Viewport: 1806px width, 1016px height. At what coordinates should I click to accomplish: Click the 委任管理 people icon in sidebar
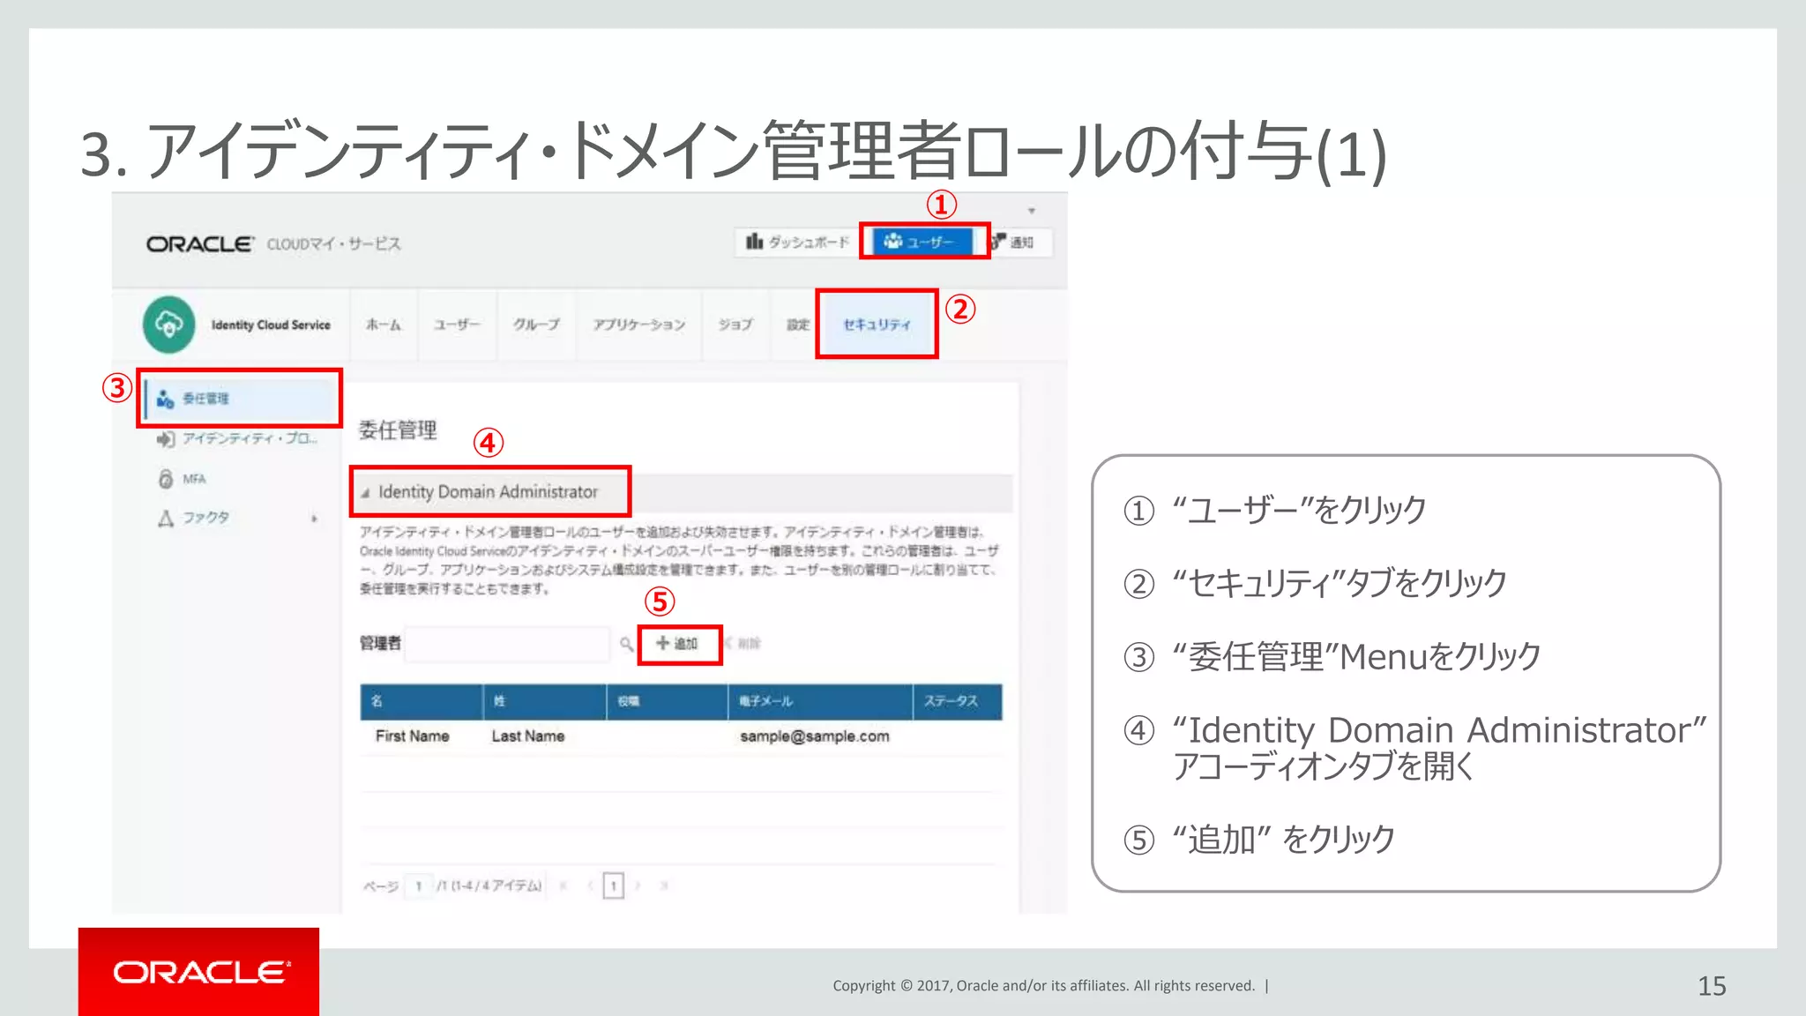[x=165, y=400]
